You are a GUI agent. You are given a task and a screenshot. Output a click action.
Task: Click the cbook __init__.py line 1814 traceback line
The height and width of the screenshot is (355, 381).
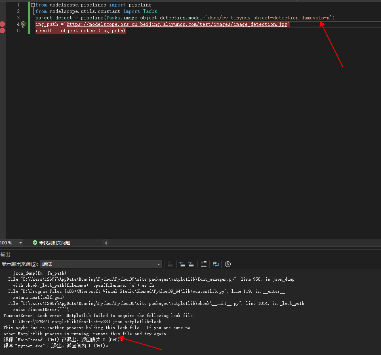pyautogui.click(x=156, y=304)
